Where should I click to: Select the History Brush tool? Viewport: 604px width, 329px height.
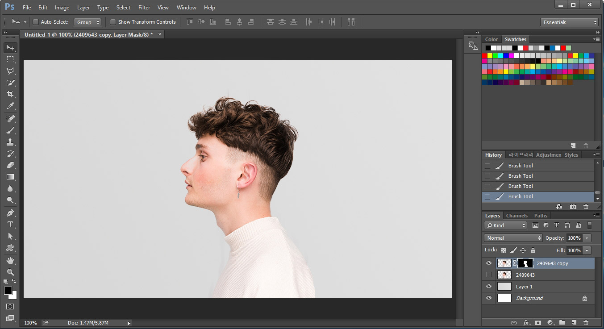coord(10,154)
